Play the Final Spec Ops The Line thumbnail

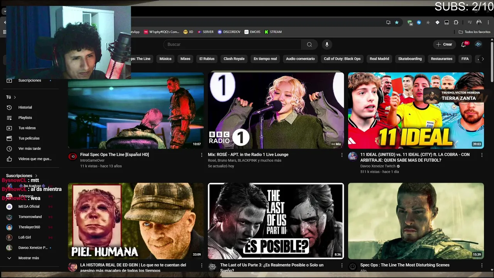pos(136,110)
